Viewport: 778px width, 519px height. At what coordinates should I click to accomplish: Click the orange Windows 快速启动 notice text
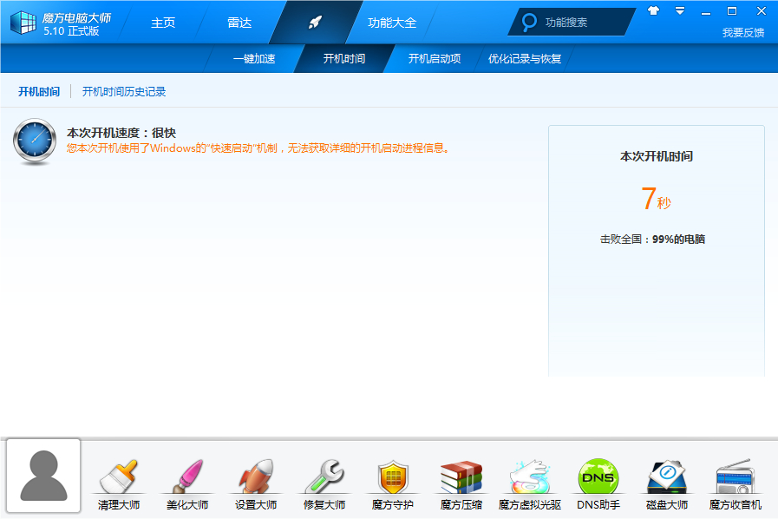tap(258, 148)
